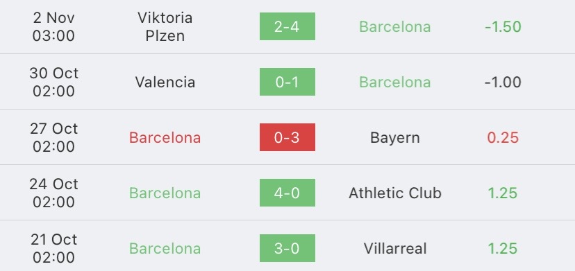The width and height of the screenshot is (575, 271).
Task: Click the 2 Nov 03:00 match date
Action: (53, 27)
